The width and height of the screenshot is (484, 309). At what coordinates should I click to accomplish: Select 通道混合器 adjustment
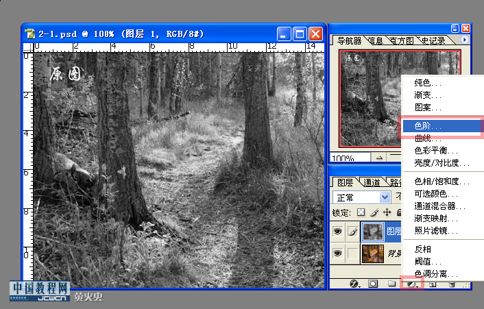(x=442, y=206)
